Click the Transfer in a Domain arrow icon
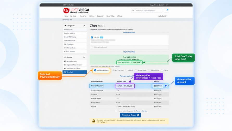Viewport: 232px width, 131px height. coord(65,68)
